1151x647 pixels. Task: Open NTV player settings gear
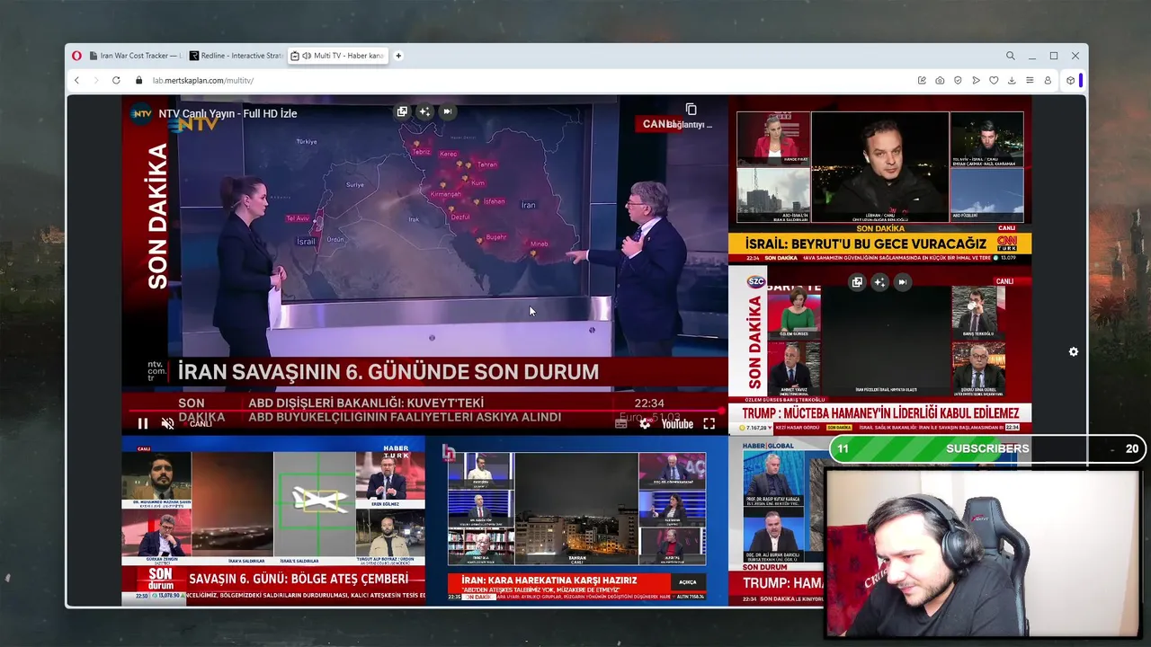(645, 423)
